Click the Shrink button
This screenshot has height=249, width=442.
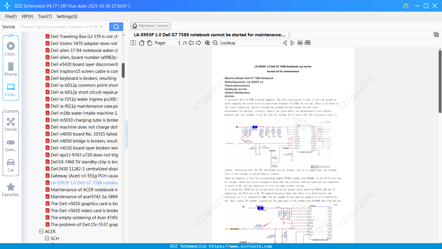pyautogui.click(x=8, y=27)
